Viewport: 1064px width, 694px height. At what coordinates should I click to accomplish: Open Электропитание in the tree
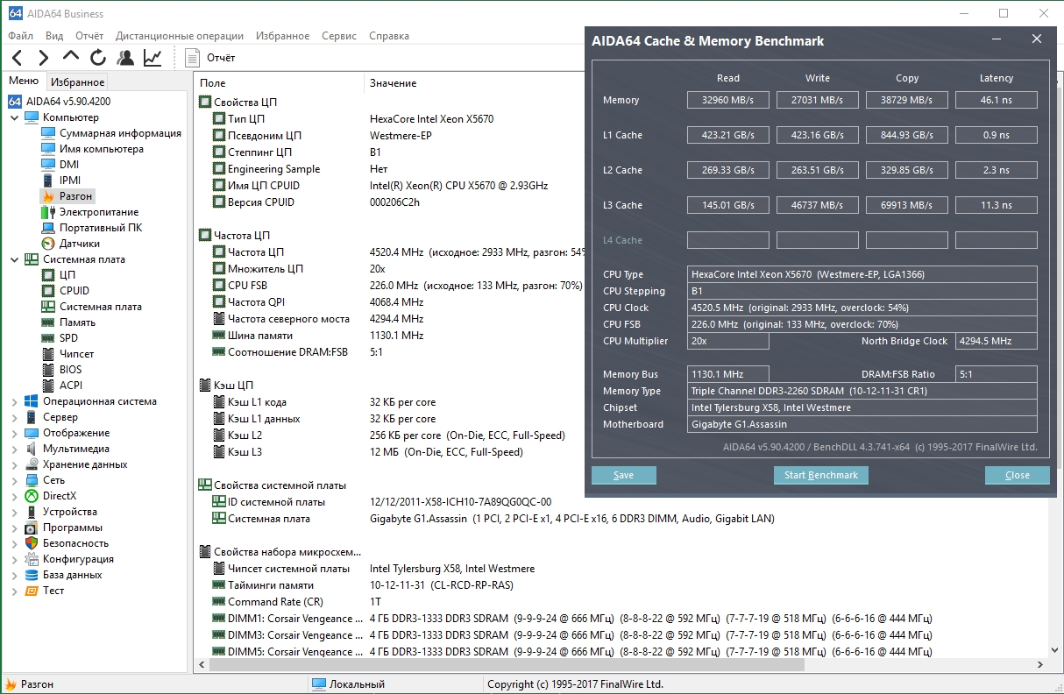point(99,212)
